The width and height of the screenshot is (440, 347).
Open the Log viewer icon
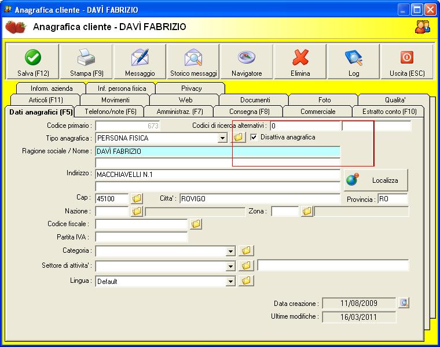353,58
